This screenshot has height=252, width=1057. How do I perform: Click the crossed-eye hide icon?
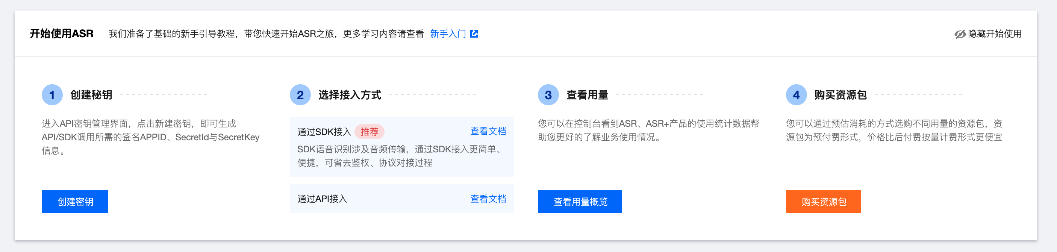960,34
